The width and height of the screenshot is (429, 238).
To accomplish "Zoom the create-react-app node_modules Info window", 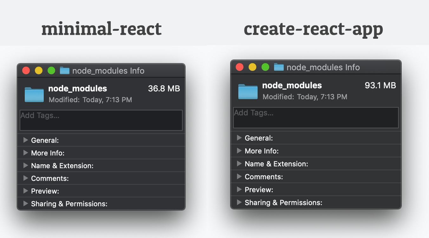I will (x=265, y=67).
